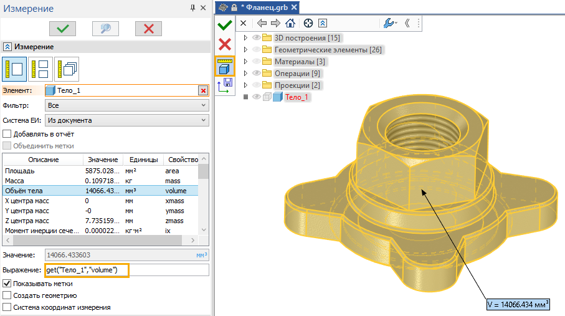Open the wrench settings icon in tree toolbar
This screenshot has width=565, height=316.
389,23
